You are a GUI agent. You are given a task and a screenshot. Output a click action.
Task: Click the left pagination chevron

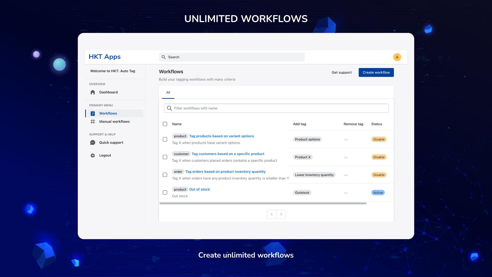point(272,214)
